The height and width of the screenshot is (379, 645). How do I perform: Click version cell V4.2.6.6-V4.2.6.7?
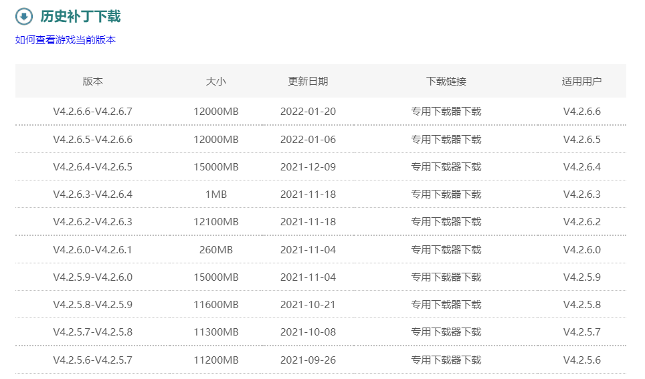[x=92, y=112]
